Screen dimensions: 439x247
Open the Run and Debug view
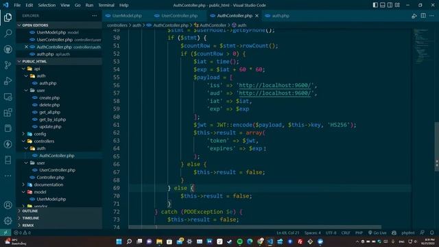(x=8, y=81)
